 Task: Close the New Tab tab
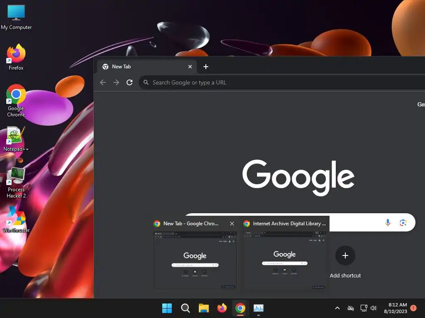190,67
